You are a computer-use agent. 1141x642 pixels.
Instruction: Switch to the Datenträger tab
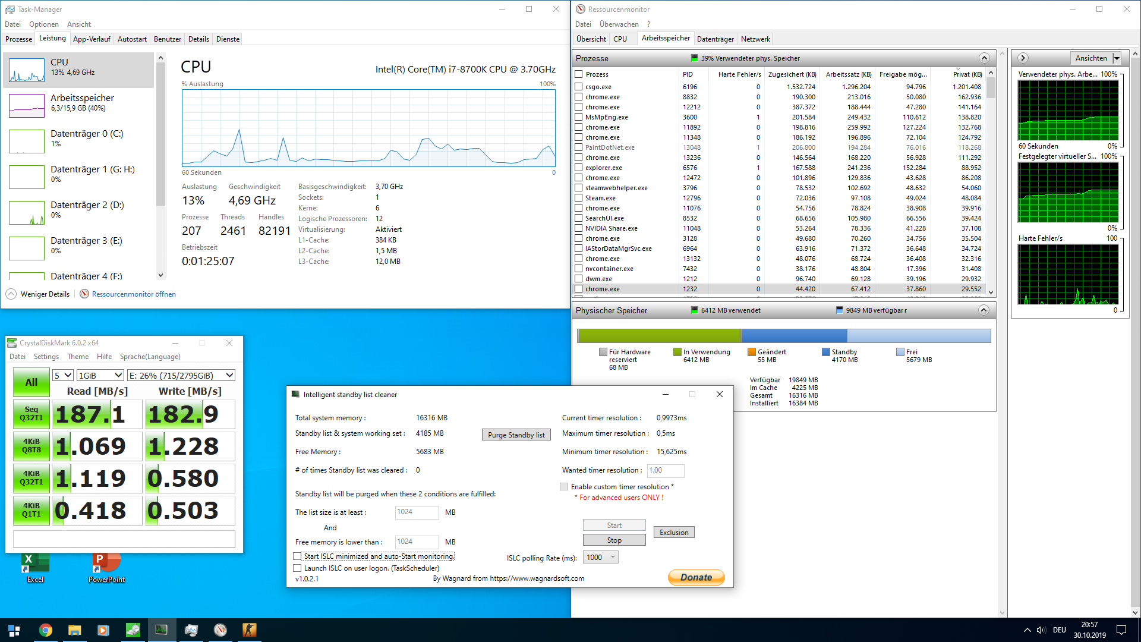715,39
